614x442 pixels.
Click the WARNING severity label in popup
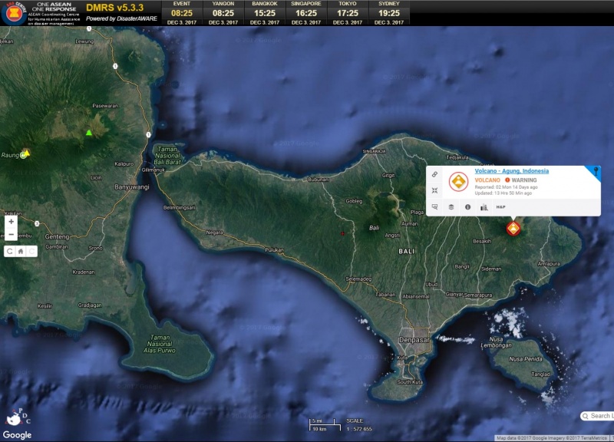coord(524,180)
